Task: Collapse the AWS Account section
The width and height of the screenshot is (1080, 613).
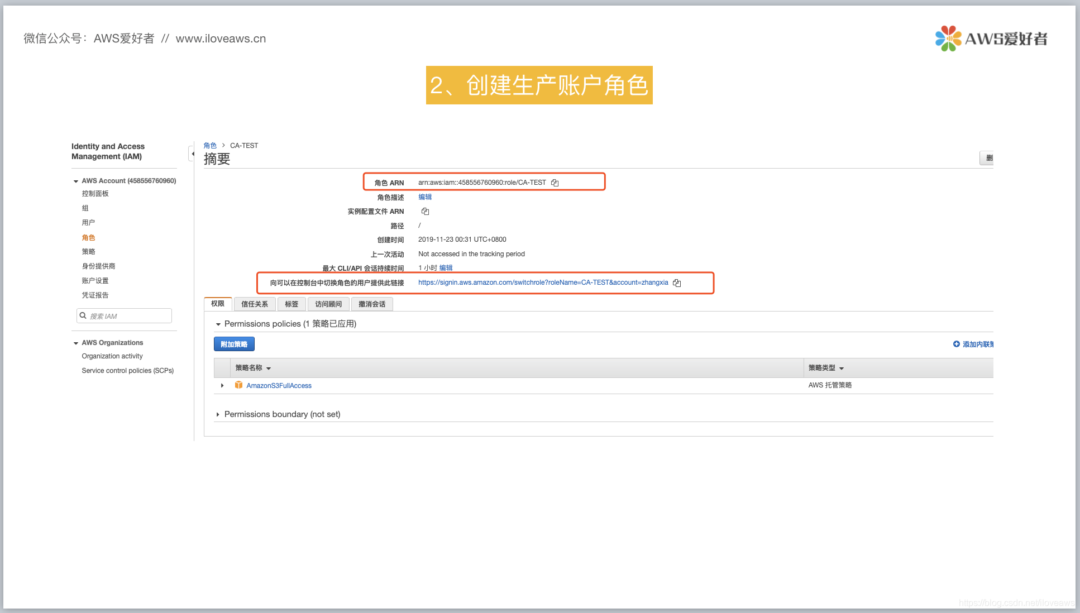Action: 76,181
